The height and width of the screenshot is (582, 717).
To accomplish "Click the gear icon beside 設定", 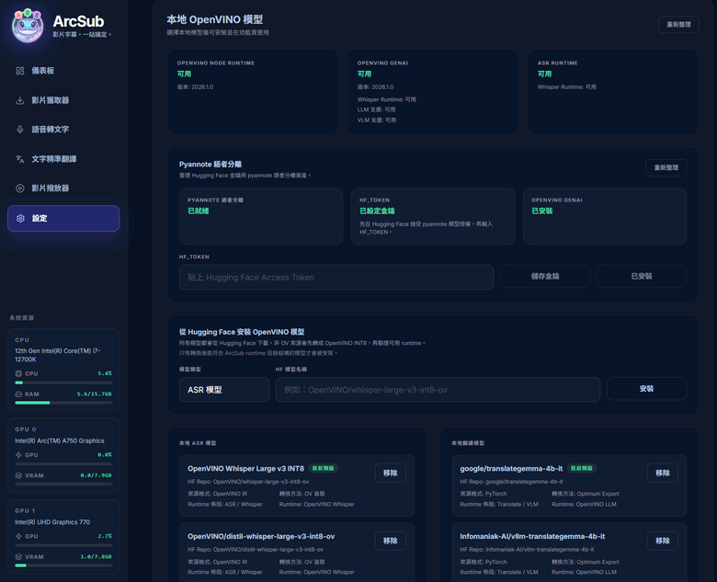I will pyautogui.click(x=20, y=218).
